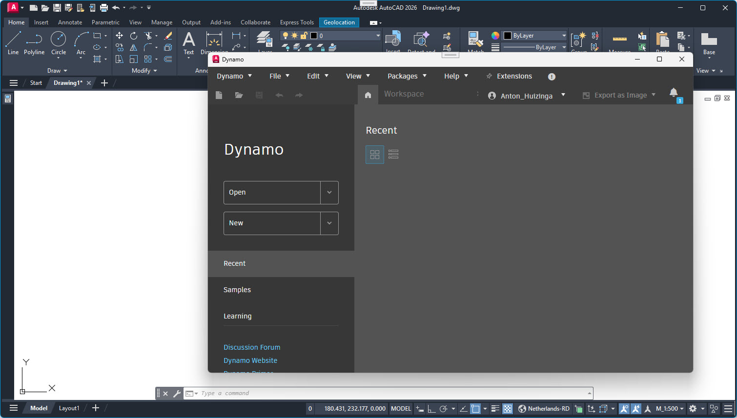This screenshot has width=737, height=418.
Task: Open the Packages menu in Dynamo
Action: coord(407,76)
